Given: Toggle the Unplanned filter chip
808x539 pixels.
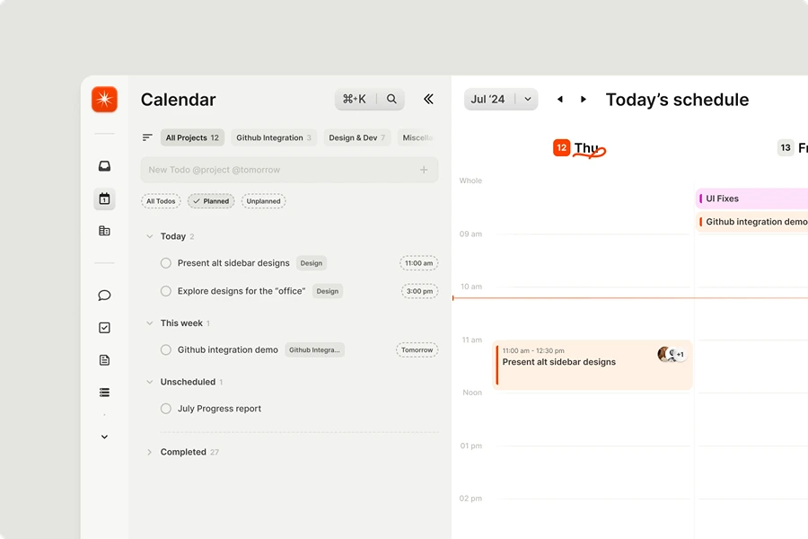Looking at the screenshot, I should [263, 201].
